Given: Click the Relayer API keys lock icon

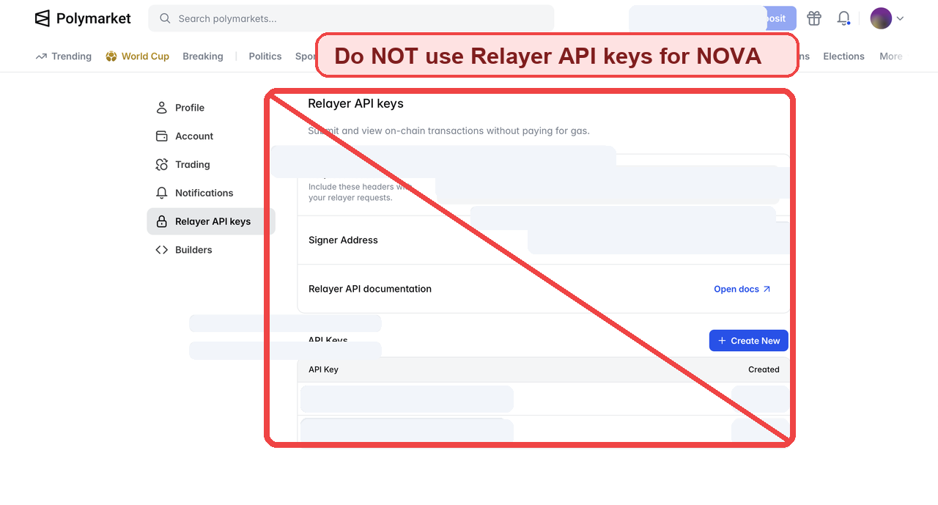Looking at the screenshot, I should (162, 221).
